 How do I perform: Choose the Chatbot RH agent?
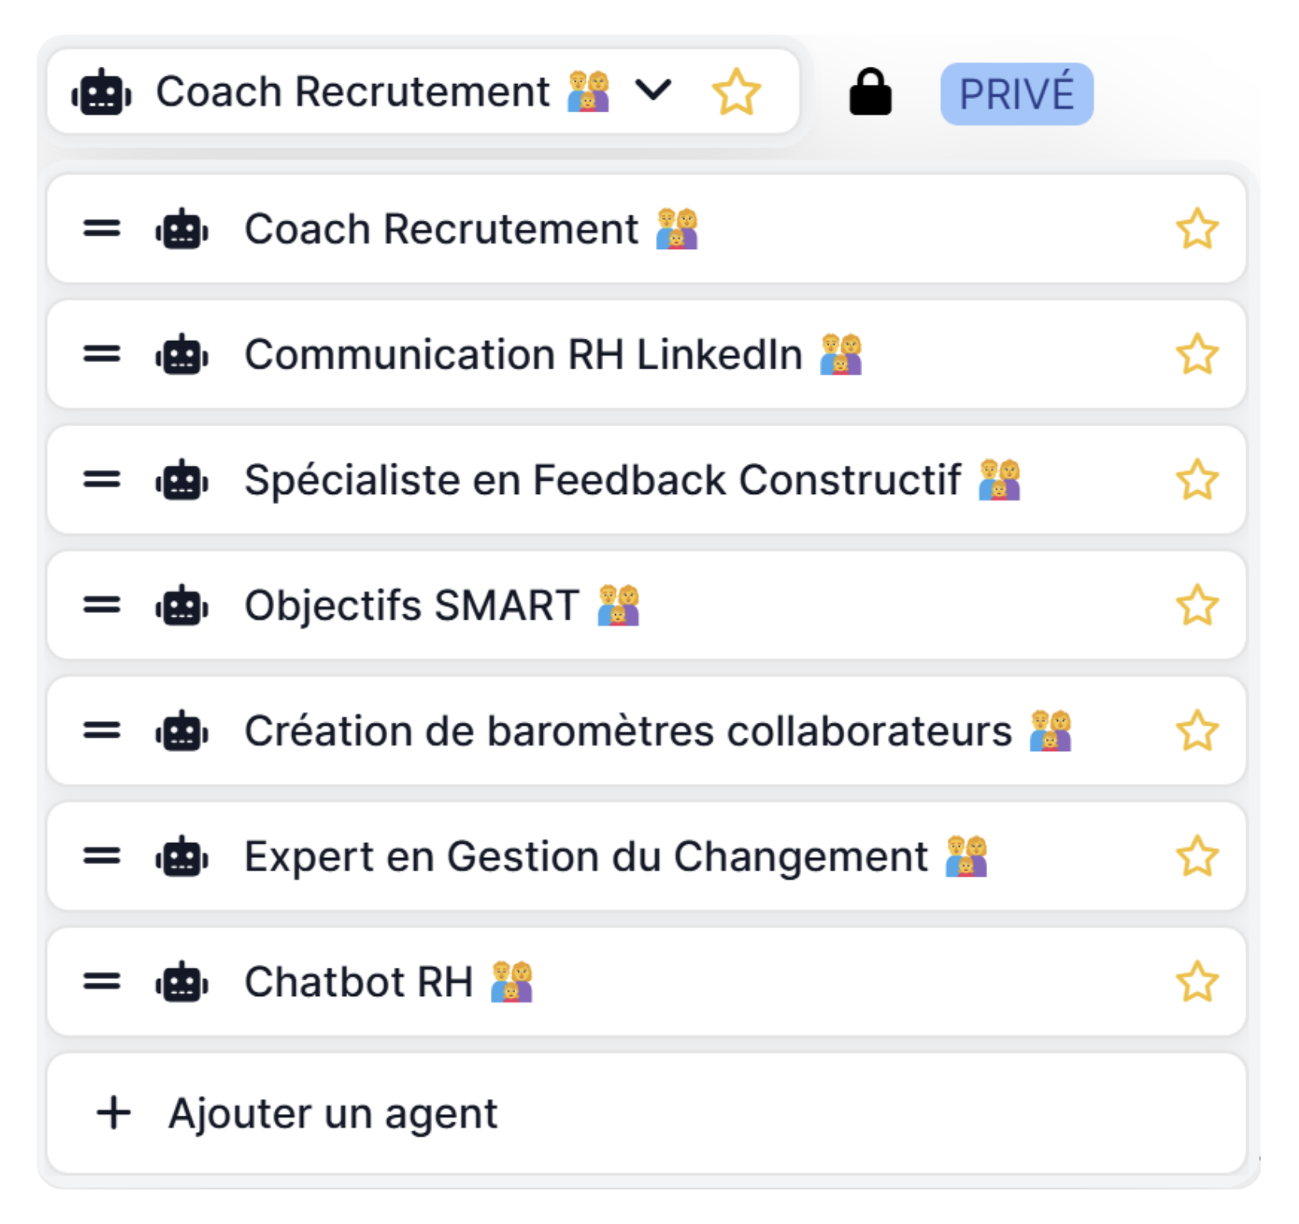pos(359,981)
